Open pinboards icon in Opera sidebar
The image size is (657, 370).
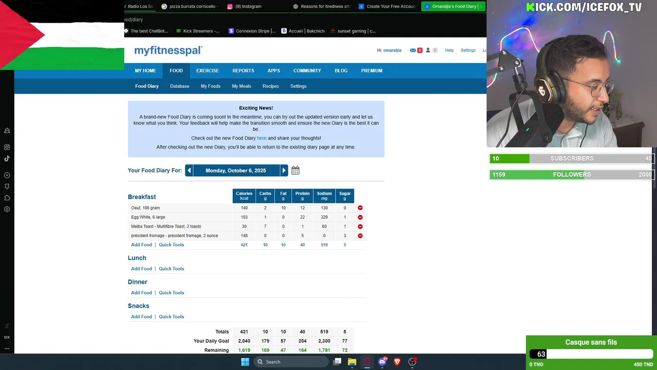coord(7,187)
